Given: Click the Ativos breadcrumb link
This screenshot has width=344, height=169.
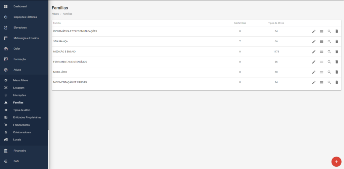Looking at the screenshot, I should pyautogui.click(x=55, y=14).
